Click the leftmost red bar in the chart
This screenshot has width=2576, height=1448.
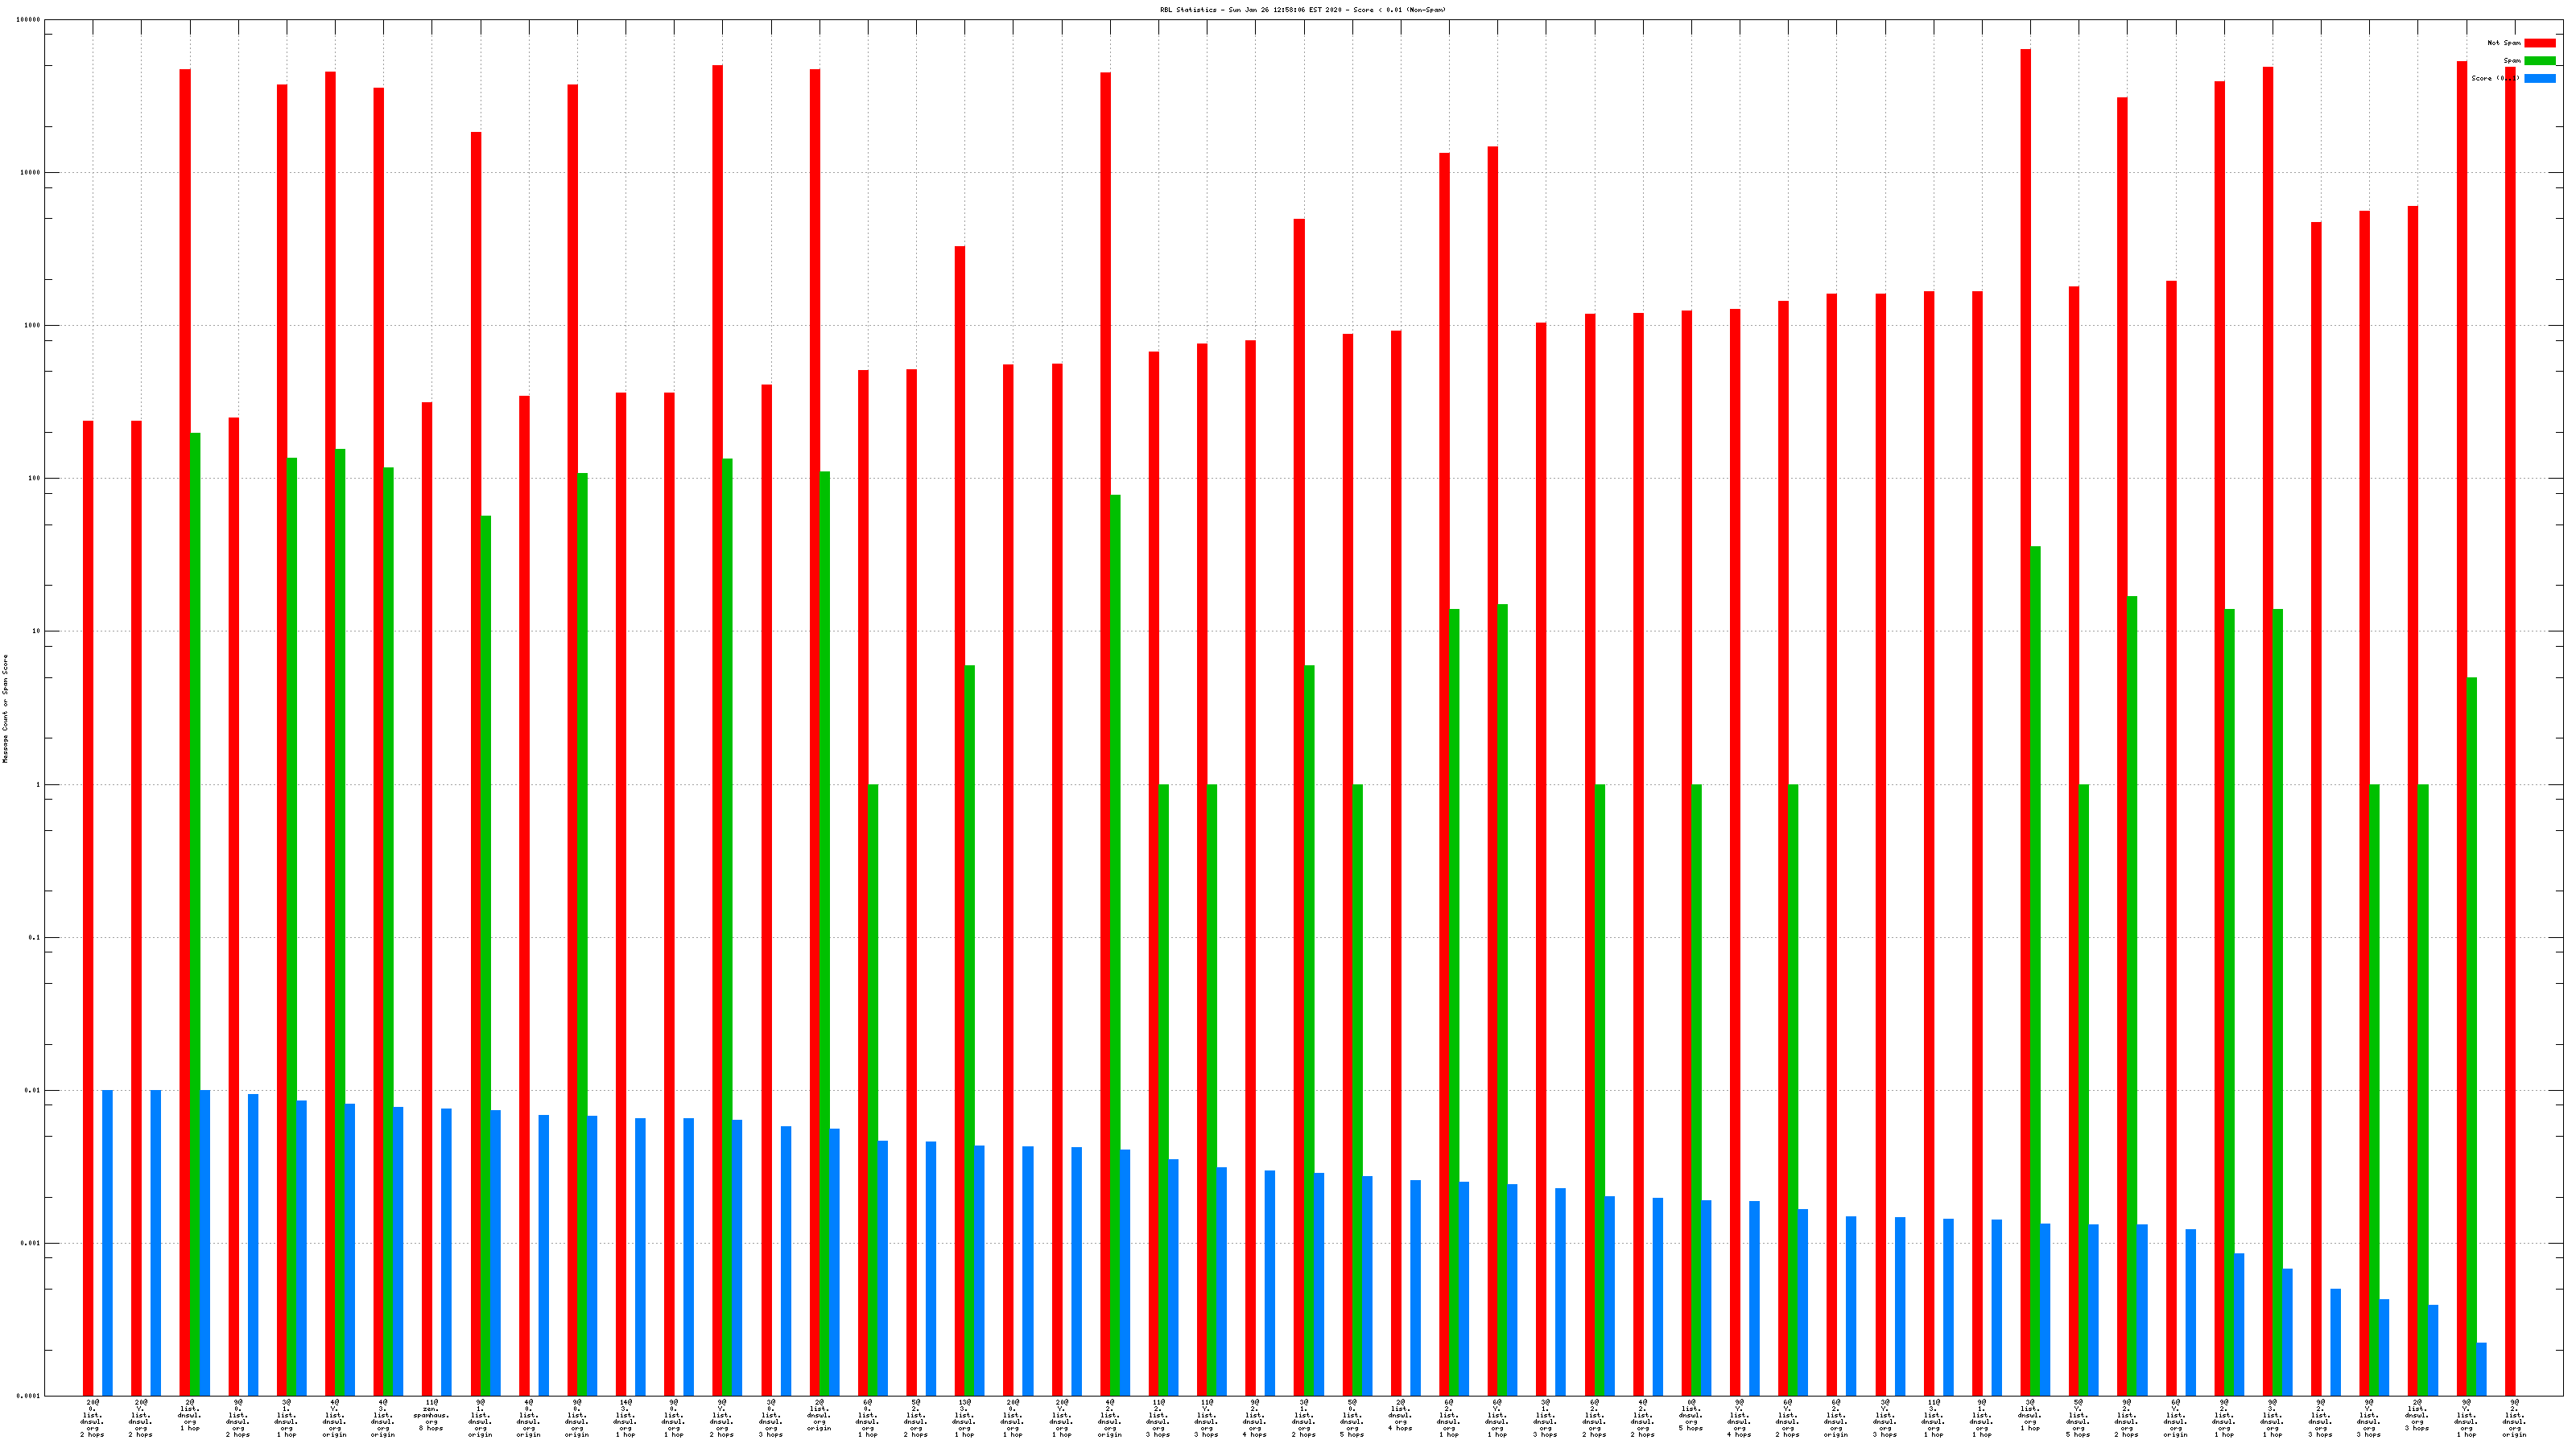coord(88,907)
